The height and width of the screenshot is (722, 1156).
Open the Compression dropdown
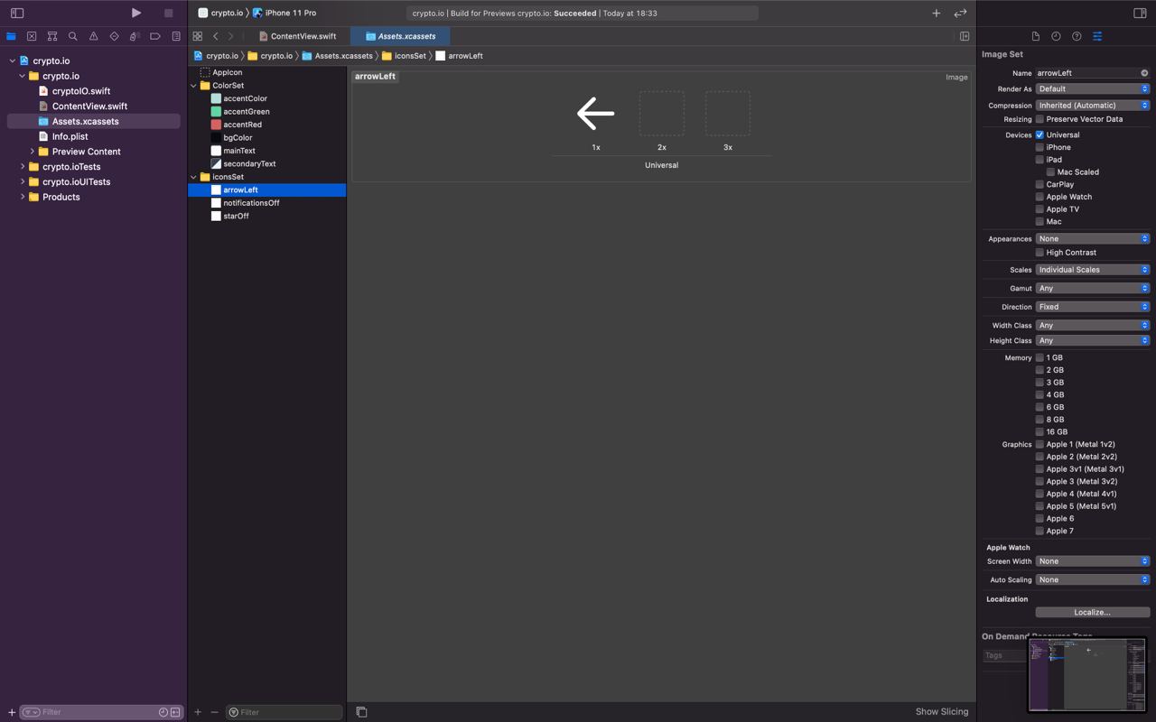pos(1092,106)
